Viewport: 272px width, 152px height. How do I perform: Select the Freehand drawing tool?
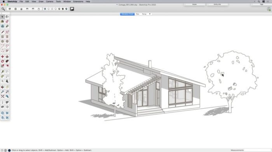click(x=7, y=32)
